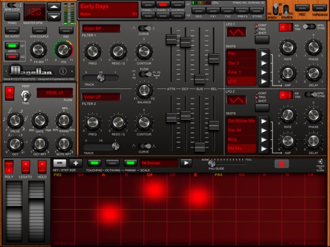Viewport: 330px width, 247px height.
Task: Click the Early Days preset display
Action: pyautogui.click(x=108, y=10)
